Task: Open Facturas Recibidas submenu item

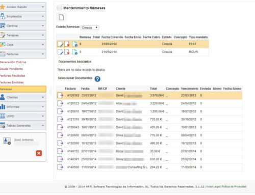Action: (12, 76)
